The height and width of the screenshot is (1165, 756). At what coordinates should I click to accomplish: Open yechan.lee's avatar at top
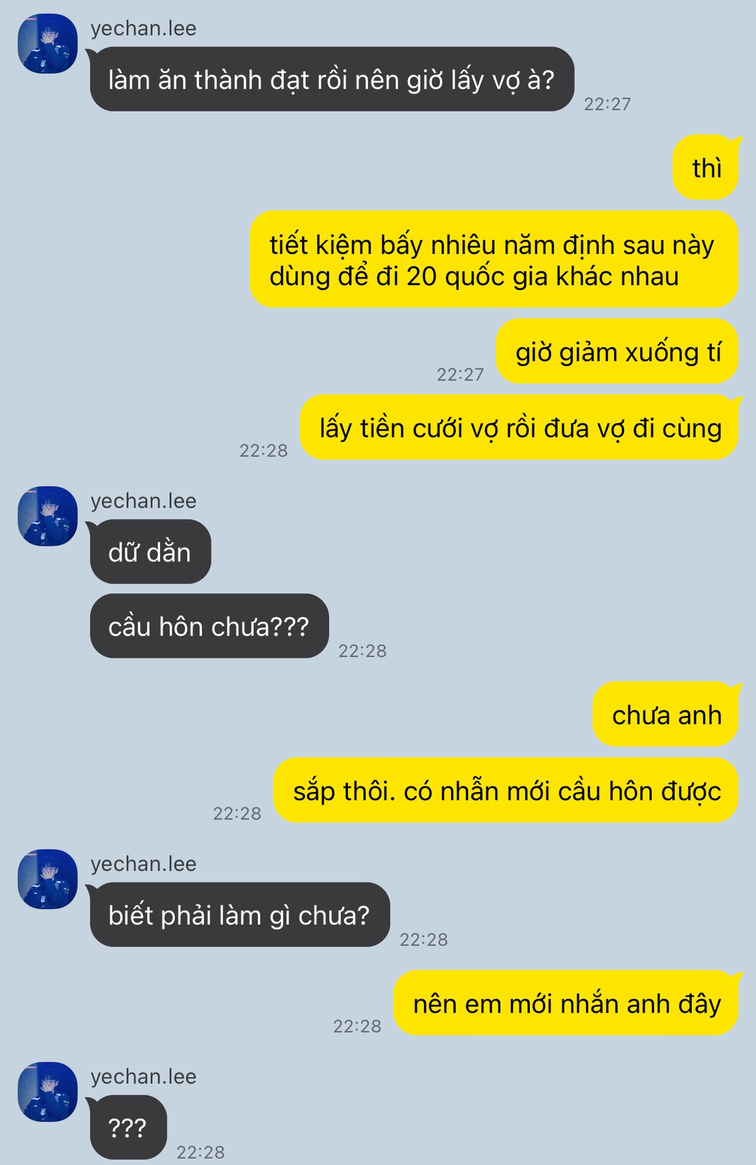[48, 44]
